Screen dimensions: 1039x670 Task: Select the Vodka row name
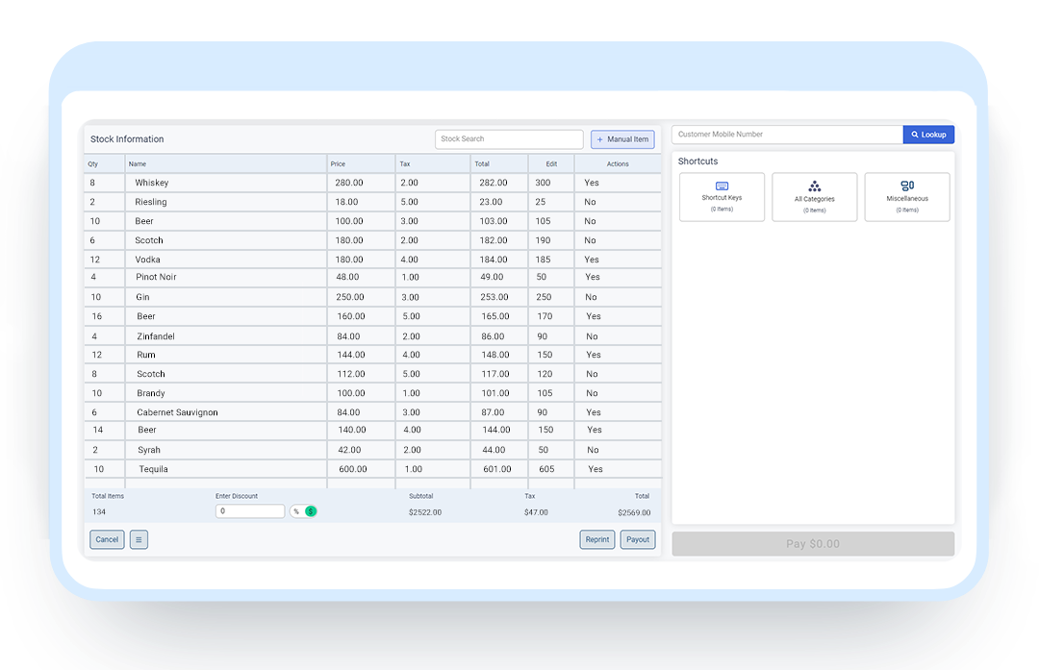point(148,260)
